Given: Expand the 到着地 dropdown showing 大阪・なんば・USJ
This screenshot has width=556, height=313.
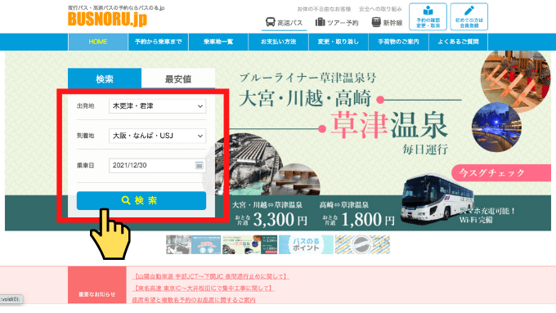Looking at the screenshot, I should click(x=158, y=136).
